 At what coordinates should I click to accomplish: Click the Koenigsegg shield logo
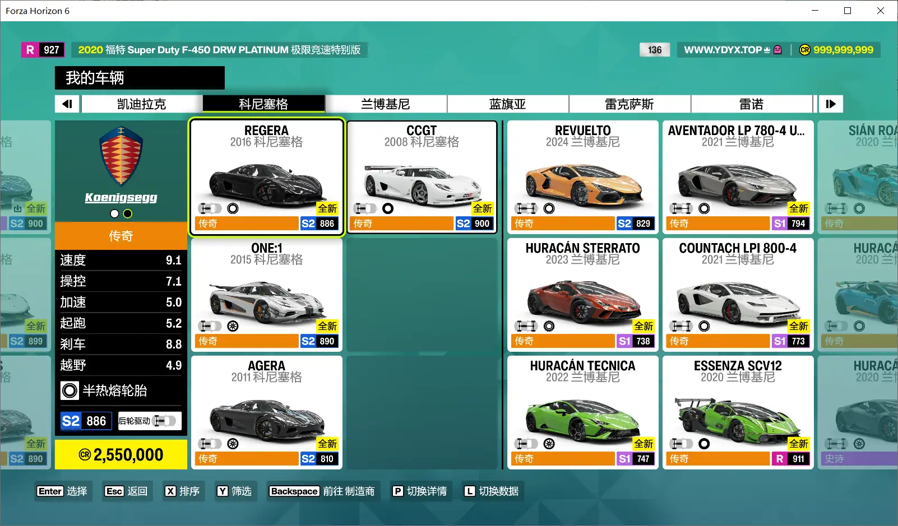coord(121,156)
